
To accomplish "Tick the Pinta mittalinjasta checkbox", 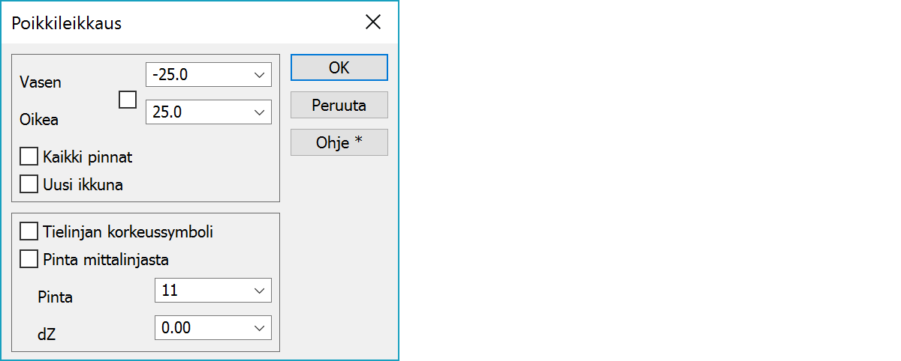I will tap(29, 260).
